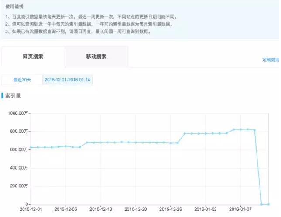Click the 索引量 section heading
Image resolution: width=281 pixels, height=217 pixels.
(x=13, y=95)
